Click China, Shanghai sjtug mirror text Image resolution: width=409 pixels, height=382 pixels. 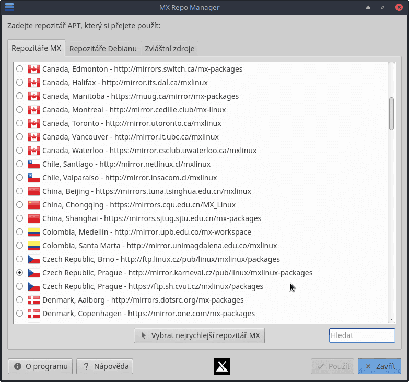(x=151, y=218)
